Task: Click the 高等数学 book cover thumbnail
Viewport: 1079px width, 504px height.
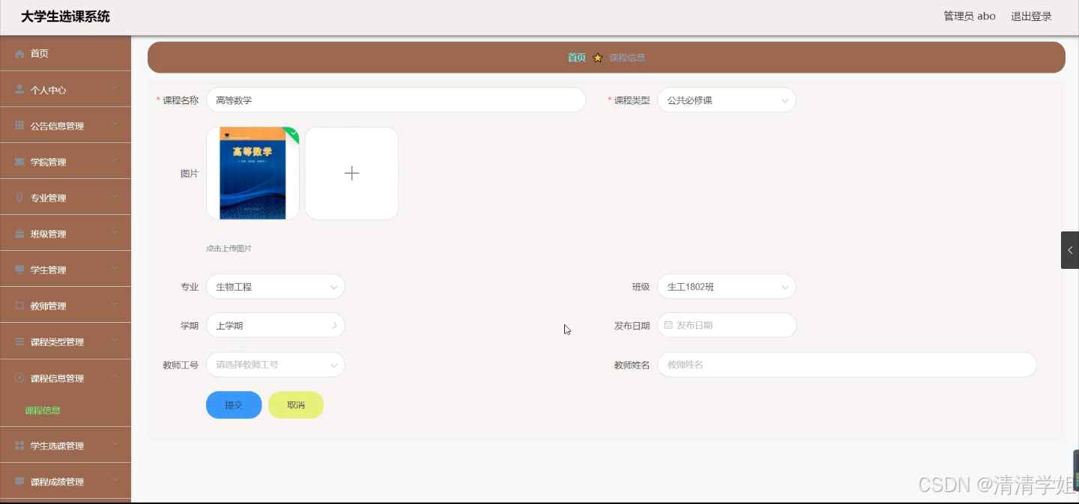Action: click(x=252, y=173)
